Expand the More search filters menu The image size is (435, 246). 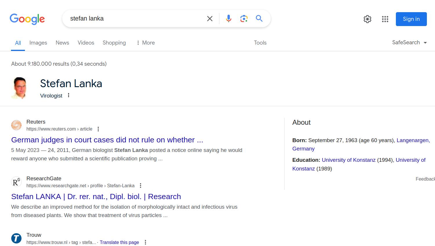pos(145,43)
